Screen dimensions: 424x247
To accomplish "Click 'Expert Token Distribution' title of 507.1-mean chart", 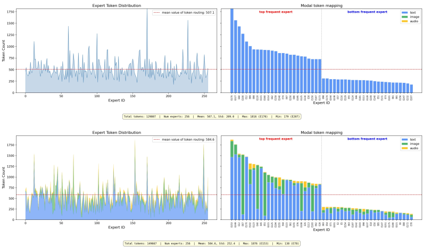I will point(117,5).
